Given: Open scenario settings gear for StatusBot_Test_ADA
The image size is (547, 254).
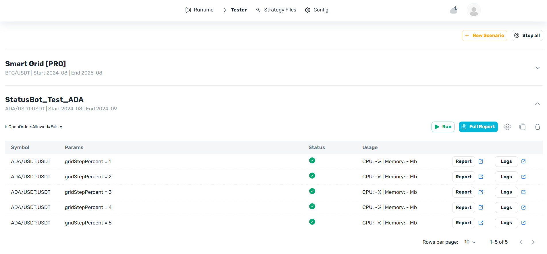Looking at the screenshot, I should click(507, 127).
